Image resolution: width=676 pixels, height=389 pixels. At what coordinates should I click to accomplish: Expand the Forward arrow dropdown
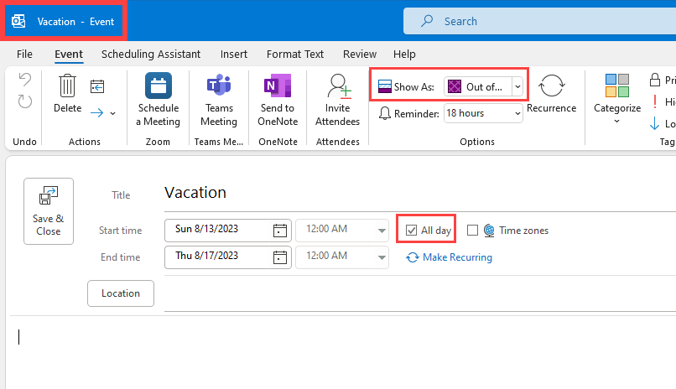tap(113, 113)
